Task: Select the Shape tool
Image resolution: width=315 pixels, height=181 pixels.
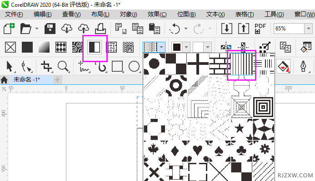Action: click(x=26, y=67)
